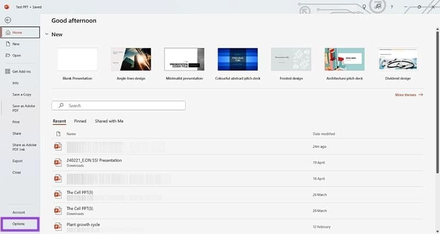Switch to the Shared with Me tab
Image resolution: width=440 pixels, height=234 pixels.
point(109,121)
